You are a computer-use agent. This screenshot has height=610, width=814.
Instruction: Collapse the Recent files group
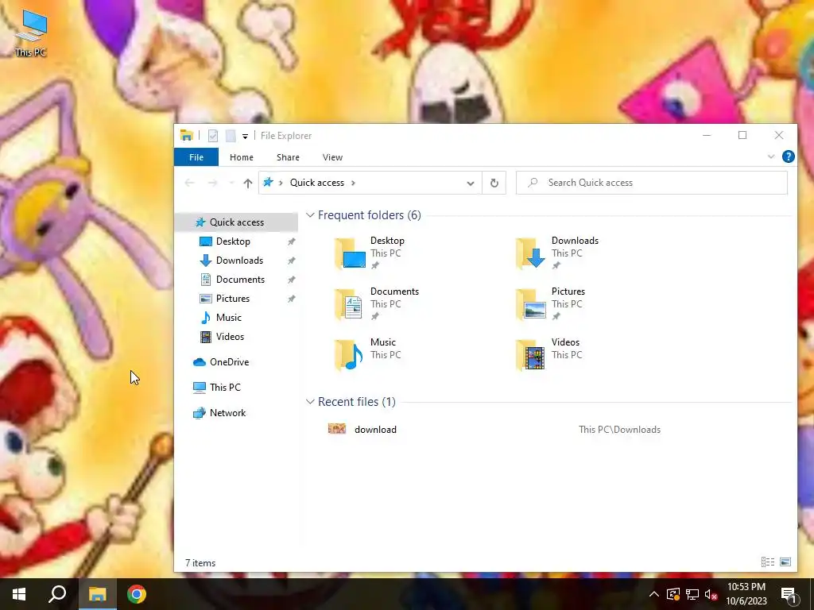coord(310,401)
